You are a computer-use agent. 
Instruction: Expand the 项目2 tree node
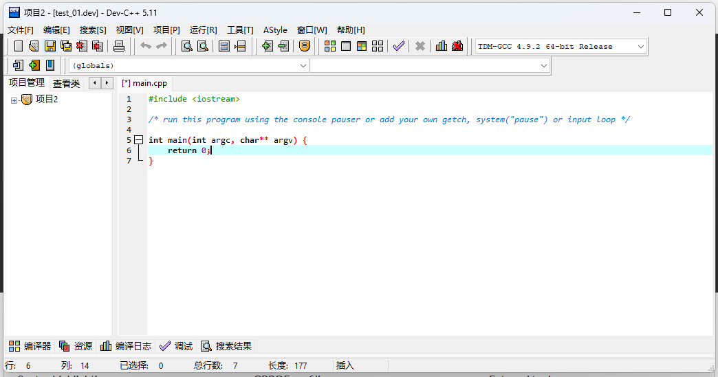click(14, 100)
